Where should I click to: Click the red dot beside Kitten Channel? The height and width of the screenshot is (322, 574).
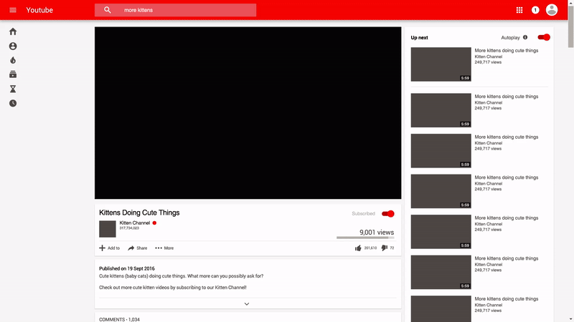pos(154,223)
